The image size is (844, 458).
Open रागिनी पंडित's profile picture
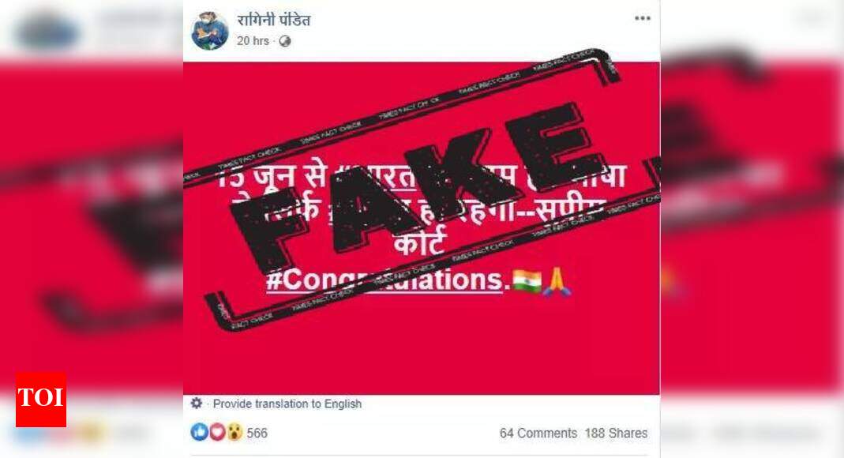(x=209, y=31)
